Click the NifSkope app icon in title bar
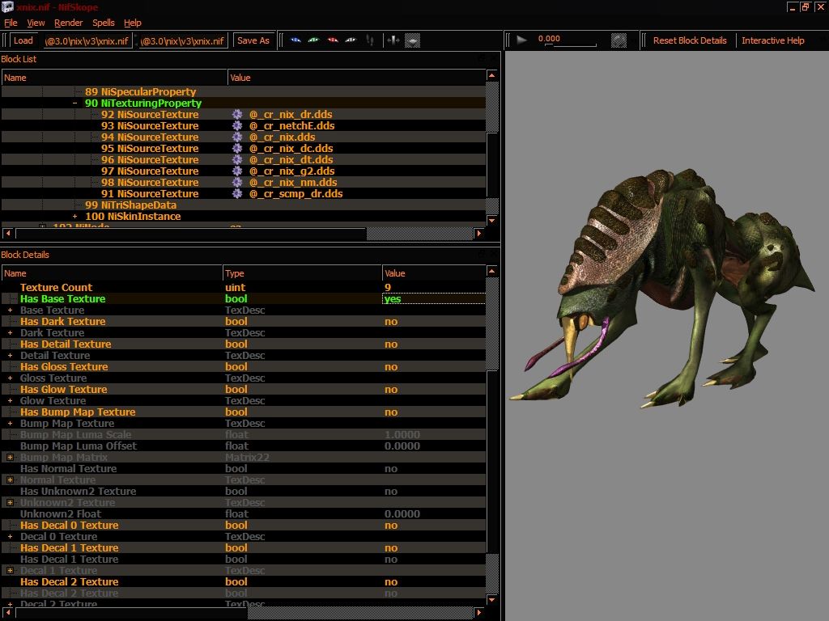This screenshot has width=829, height=621. pyautogui.click(x=7, y=6)
